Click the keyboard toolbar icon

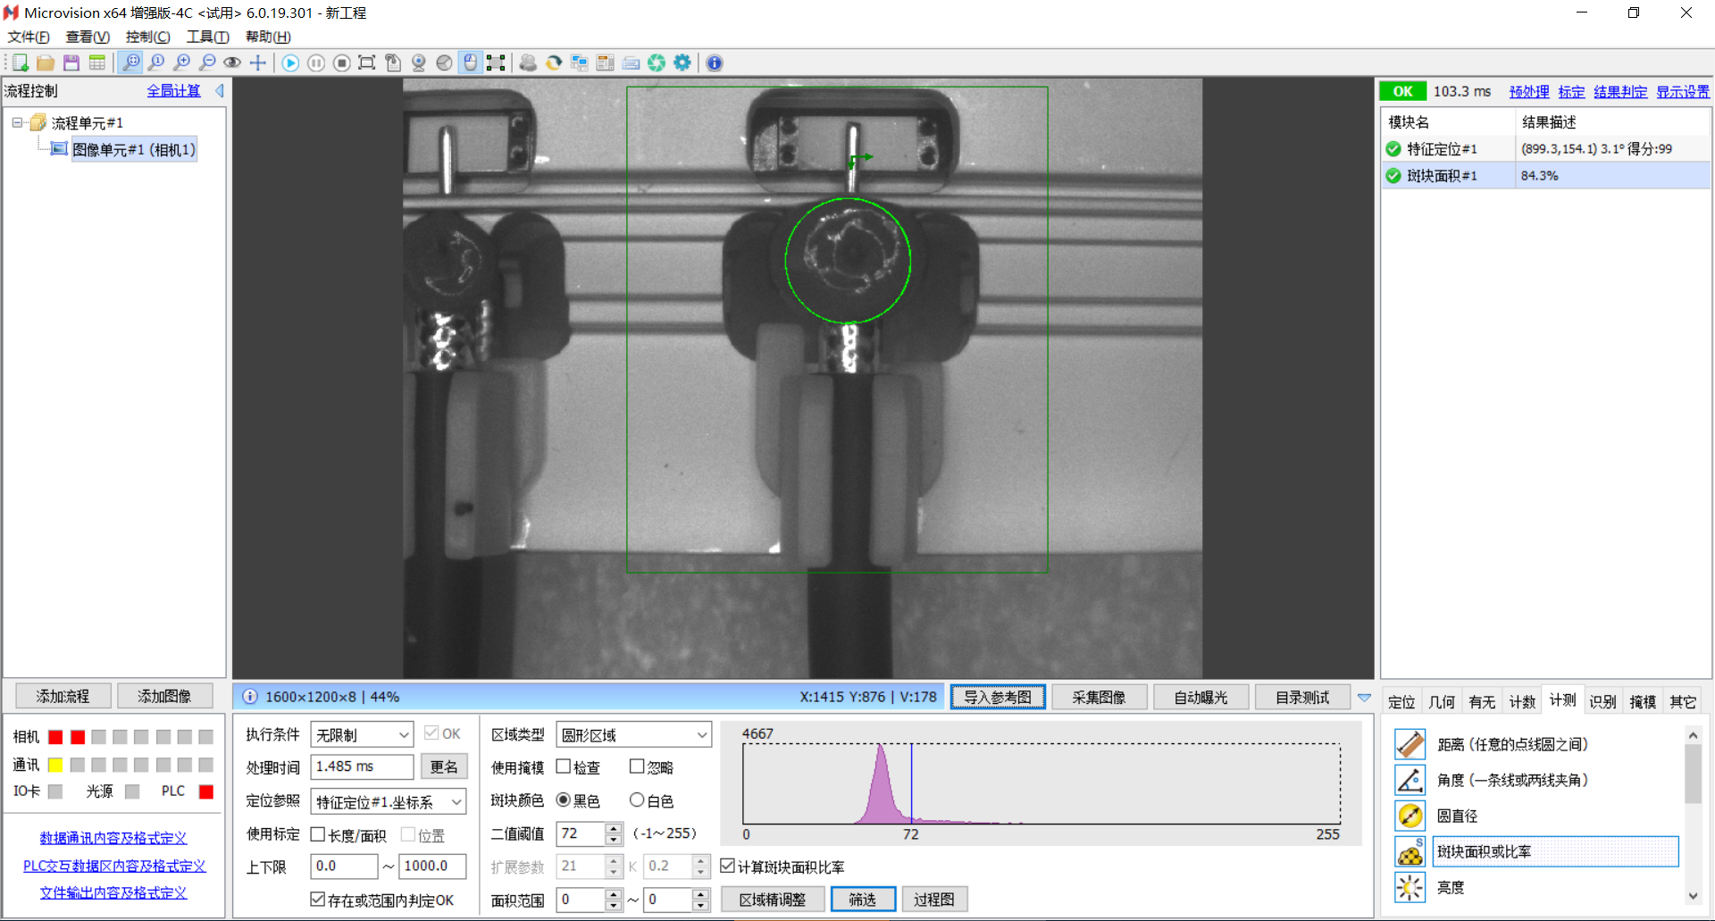(631, 63)
